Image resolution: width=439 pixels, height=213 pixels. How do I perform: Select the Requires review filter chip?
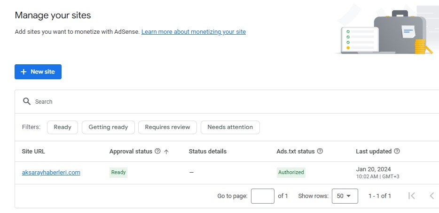[167, 127]
